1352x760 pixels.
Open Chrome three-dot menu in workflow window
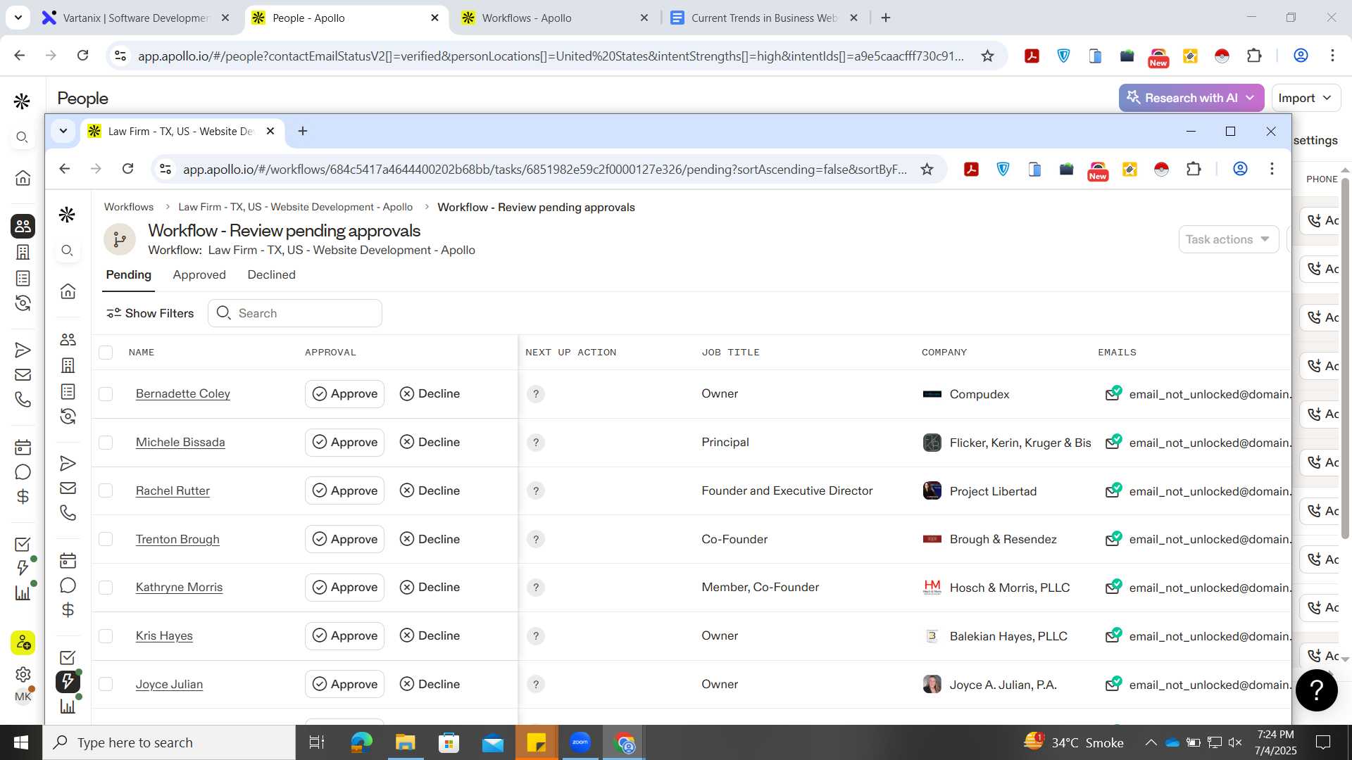[1272, 169]
